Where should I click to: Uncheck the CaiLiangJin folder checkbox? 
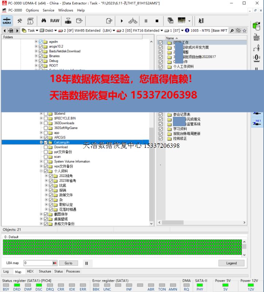[46, 142]
